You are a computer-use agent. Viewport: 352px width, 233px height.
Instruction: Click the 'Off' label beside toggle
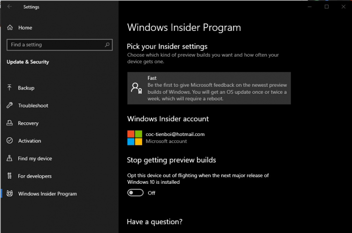tap(152, 193)
